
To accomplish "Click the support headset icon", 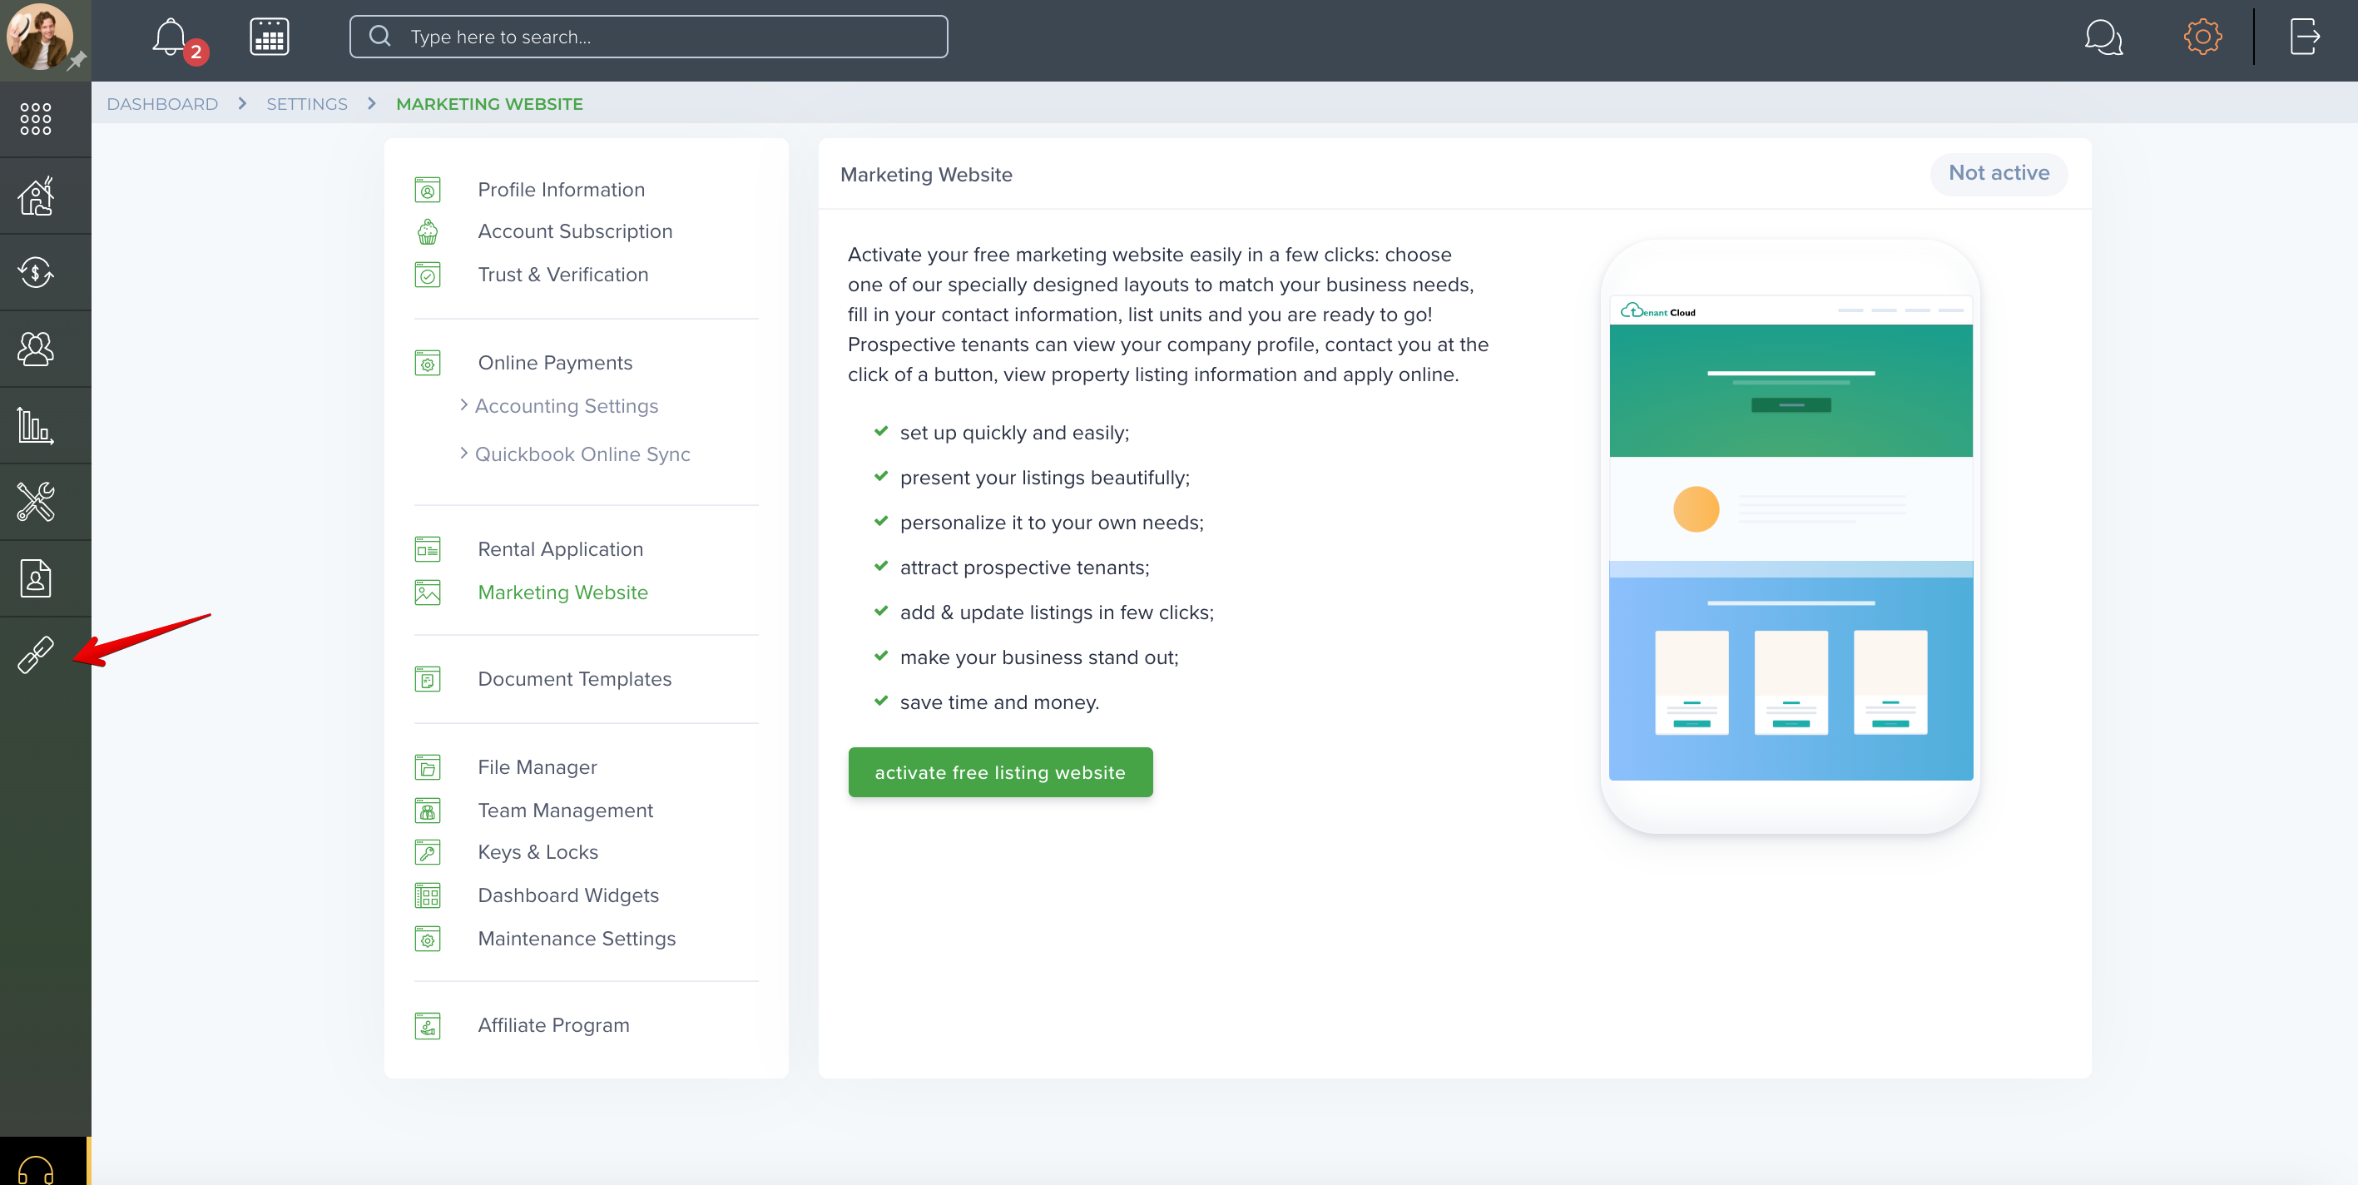I will click(x=36, y=1168).
